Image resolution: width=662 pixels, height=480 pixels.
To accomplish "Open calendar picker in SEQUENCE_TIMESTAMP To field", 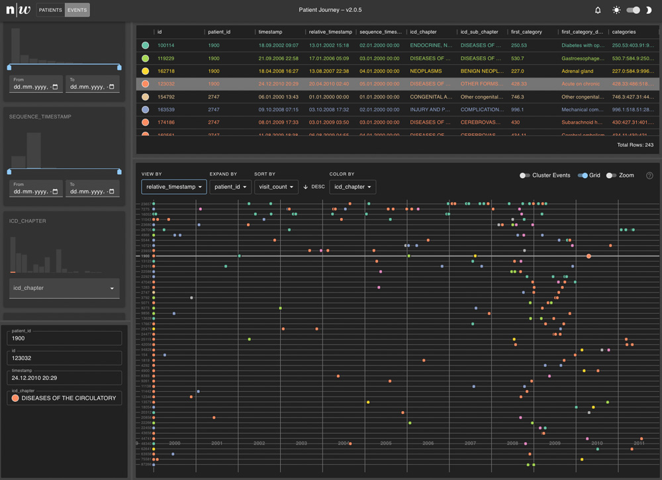I will (111, 191).
